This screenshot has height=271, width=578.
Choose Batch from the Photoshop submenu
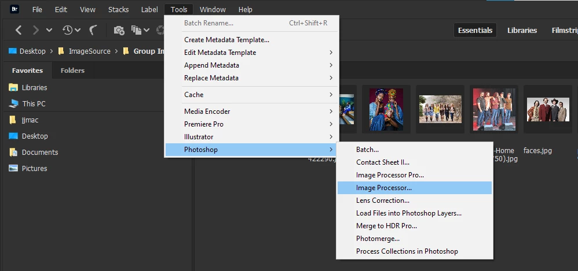coord(415,150)
